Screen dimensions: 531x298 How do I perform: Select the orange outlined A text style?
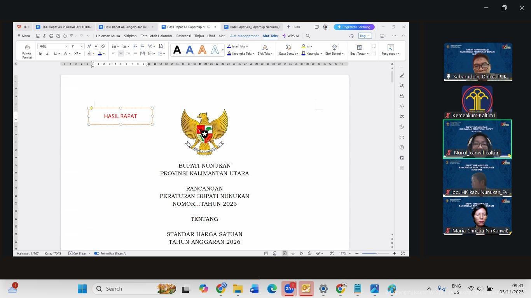pyautogui.click(x=202, y=50)
